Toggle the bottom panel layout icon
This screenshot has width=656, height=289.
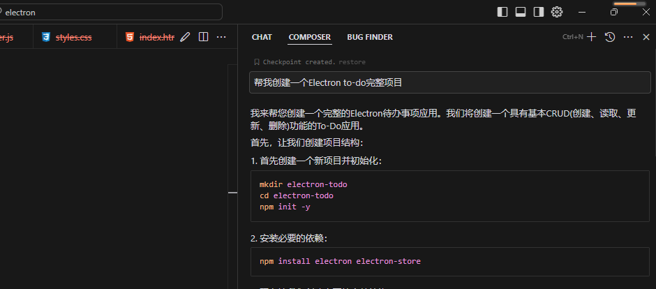pyautogui.click(x=521, y=12)
